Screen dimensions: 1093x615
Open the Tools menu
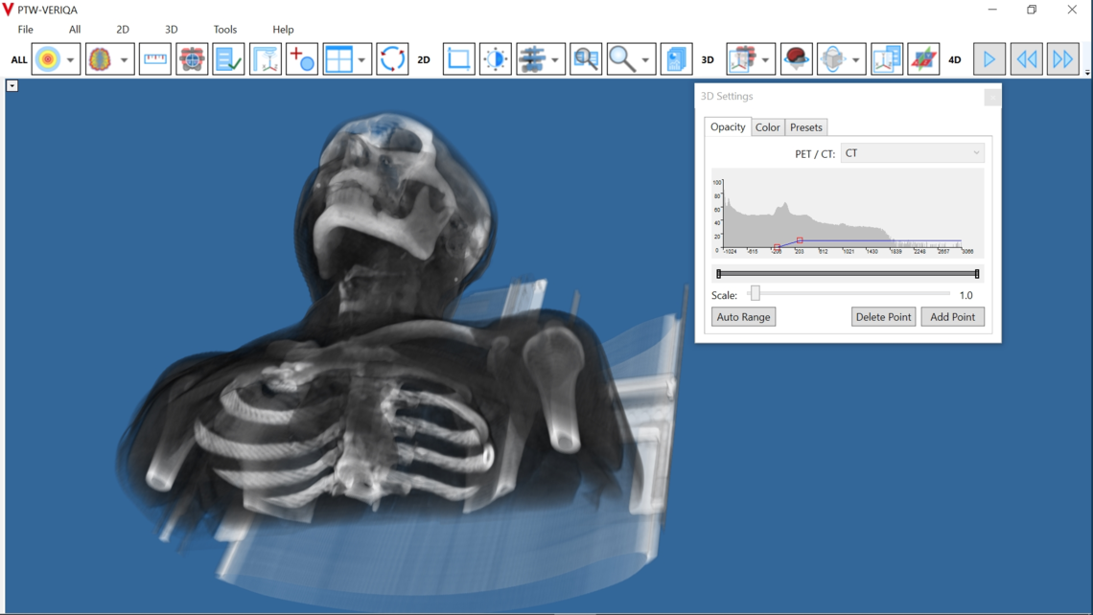pos(224,29)
